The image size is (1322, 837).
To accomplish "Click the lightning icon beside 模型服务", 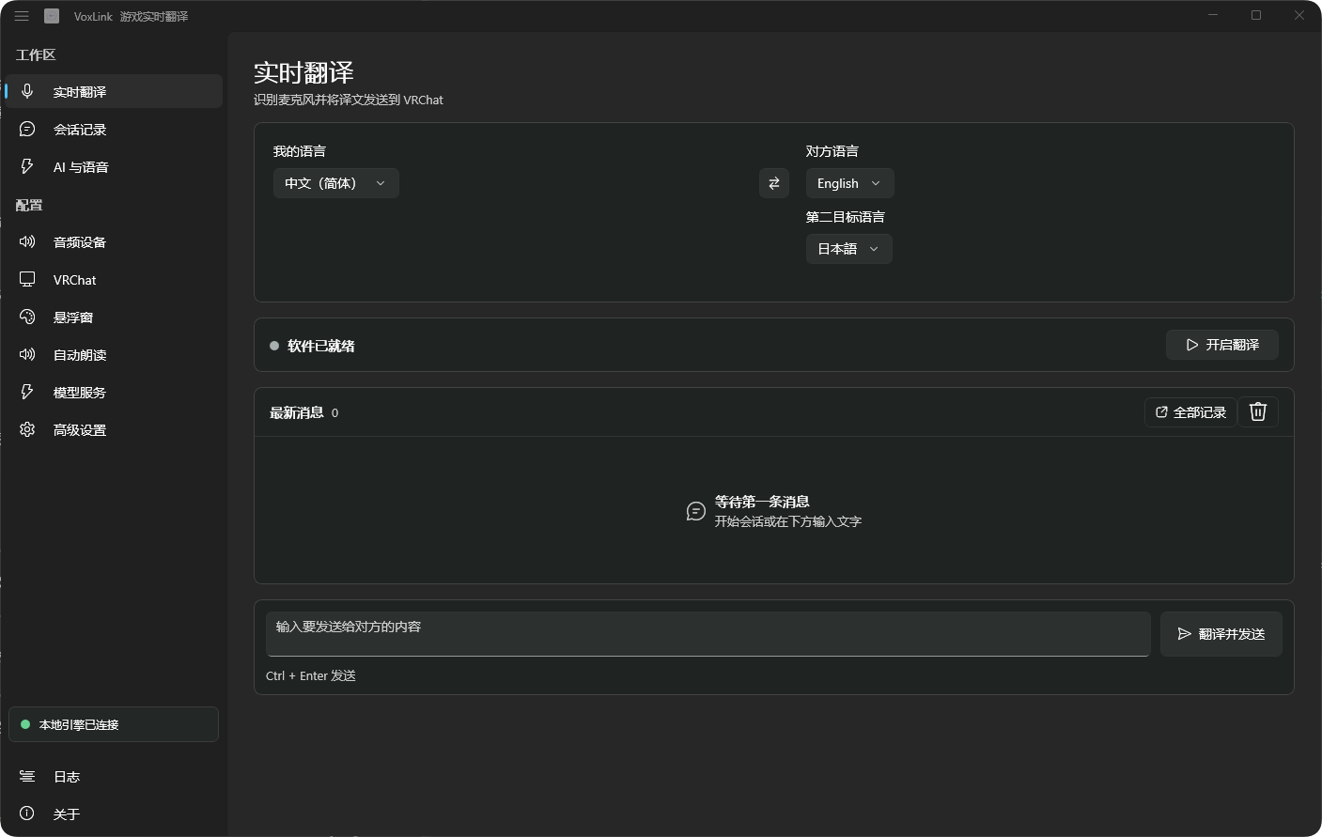I will click(27, 392).
